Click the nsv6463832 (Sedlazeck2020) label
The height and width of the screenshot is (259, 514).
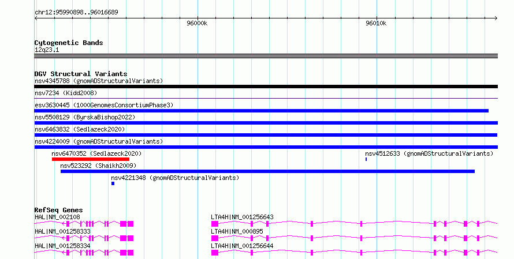[80, 129]
